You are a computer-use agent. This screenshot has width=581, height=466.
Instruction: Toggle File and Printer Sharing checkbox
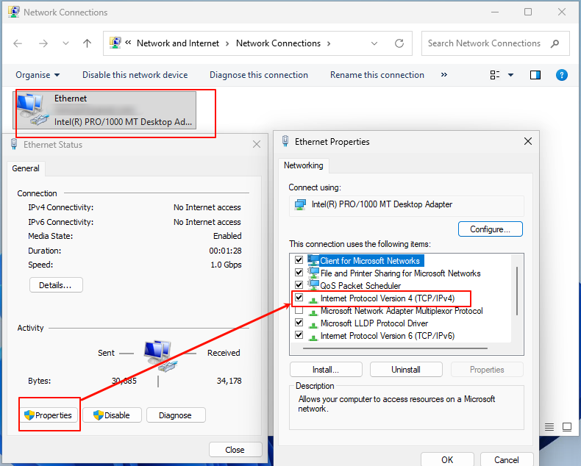click(x=299, y=273)
